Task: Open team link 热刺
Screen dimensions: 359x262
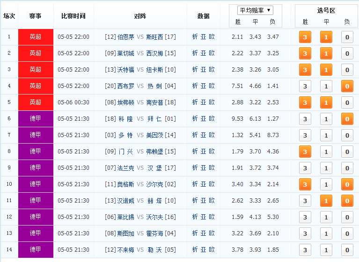Action: (x=154, y=86)
